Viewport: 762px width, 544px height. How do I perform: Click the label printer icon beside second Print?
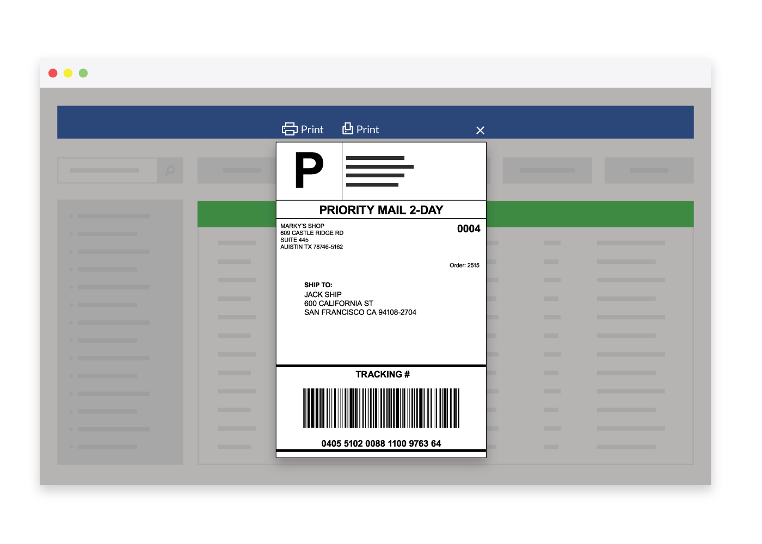(x=348, y=128)
